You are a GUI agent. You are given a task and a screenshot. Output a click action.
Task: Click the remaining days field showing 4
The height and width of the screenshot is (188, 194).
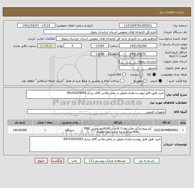point(73,46)
